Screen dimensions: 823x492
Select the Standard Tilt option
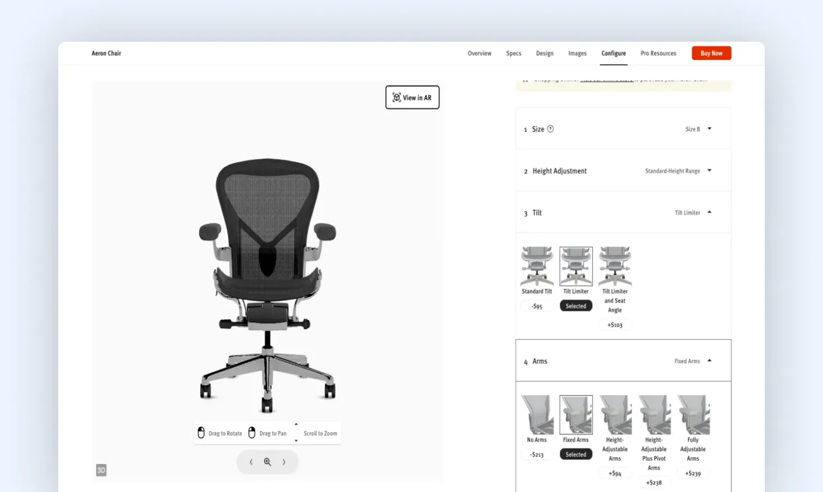tap(537, 271)
